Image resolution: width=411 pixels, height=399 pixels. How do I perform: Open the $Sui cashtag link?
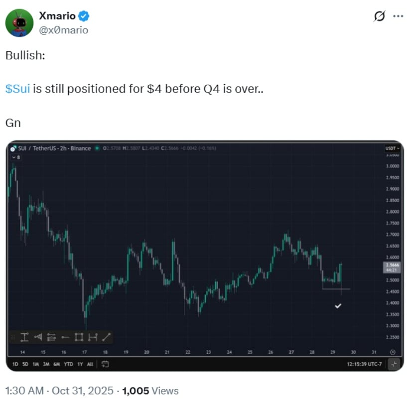click(x=17, y=89)
